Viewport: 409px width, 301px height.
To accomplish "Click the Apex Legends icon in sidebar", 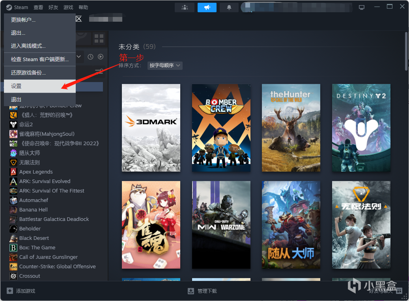I will pyautogui.click(x=13, y=172).
